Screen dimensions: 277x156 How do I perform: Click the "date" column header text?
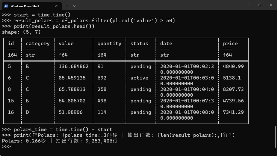click(x=166, y=43)
